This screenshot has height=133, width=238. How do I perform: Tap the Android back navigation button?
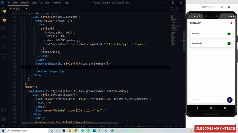point(197,108)
